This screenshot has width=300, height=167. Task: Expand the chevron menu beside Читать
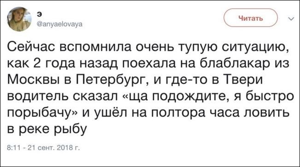[x=291, y=18]
